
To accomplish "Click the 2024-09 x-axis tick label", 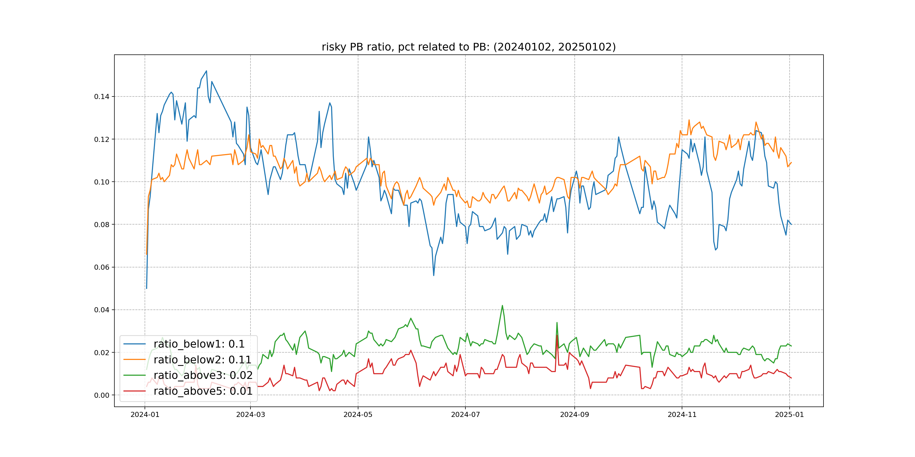I will pyautogui.click(x=574, y=415).
